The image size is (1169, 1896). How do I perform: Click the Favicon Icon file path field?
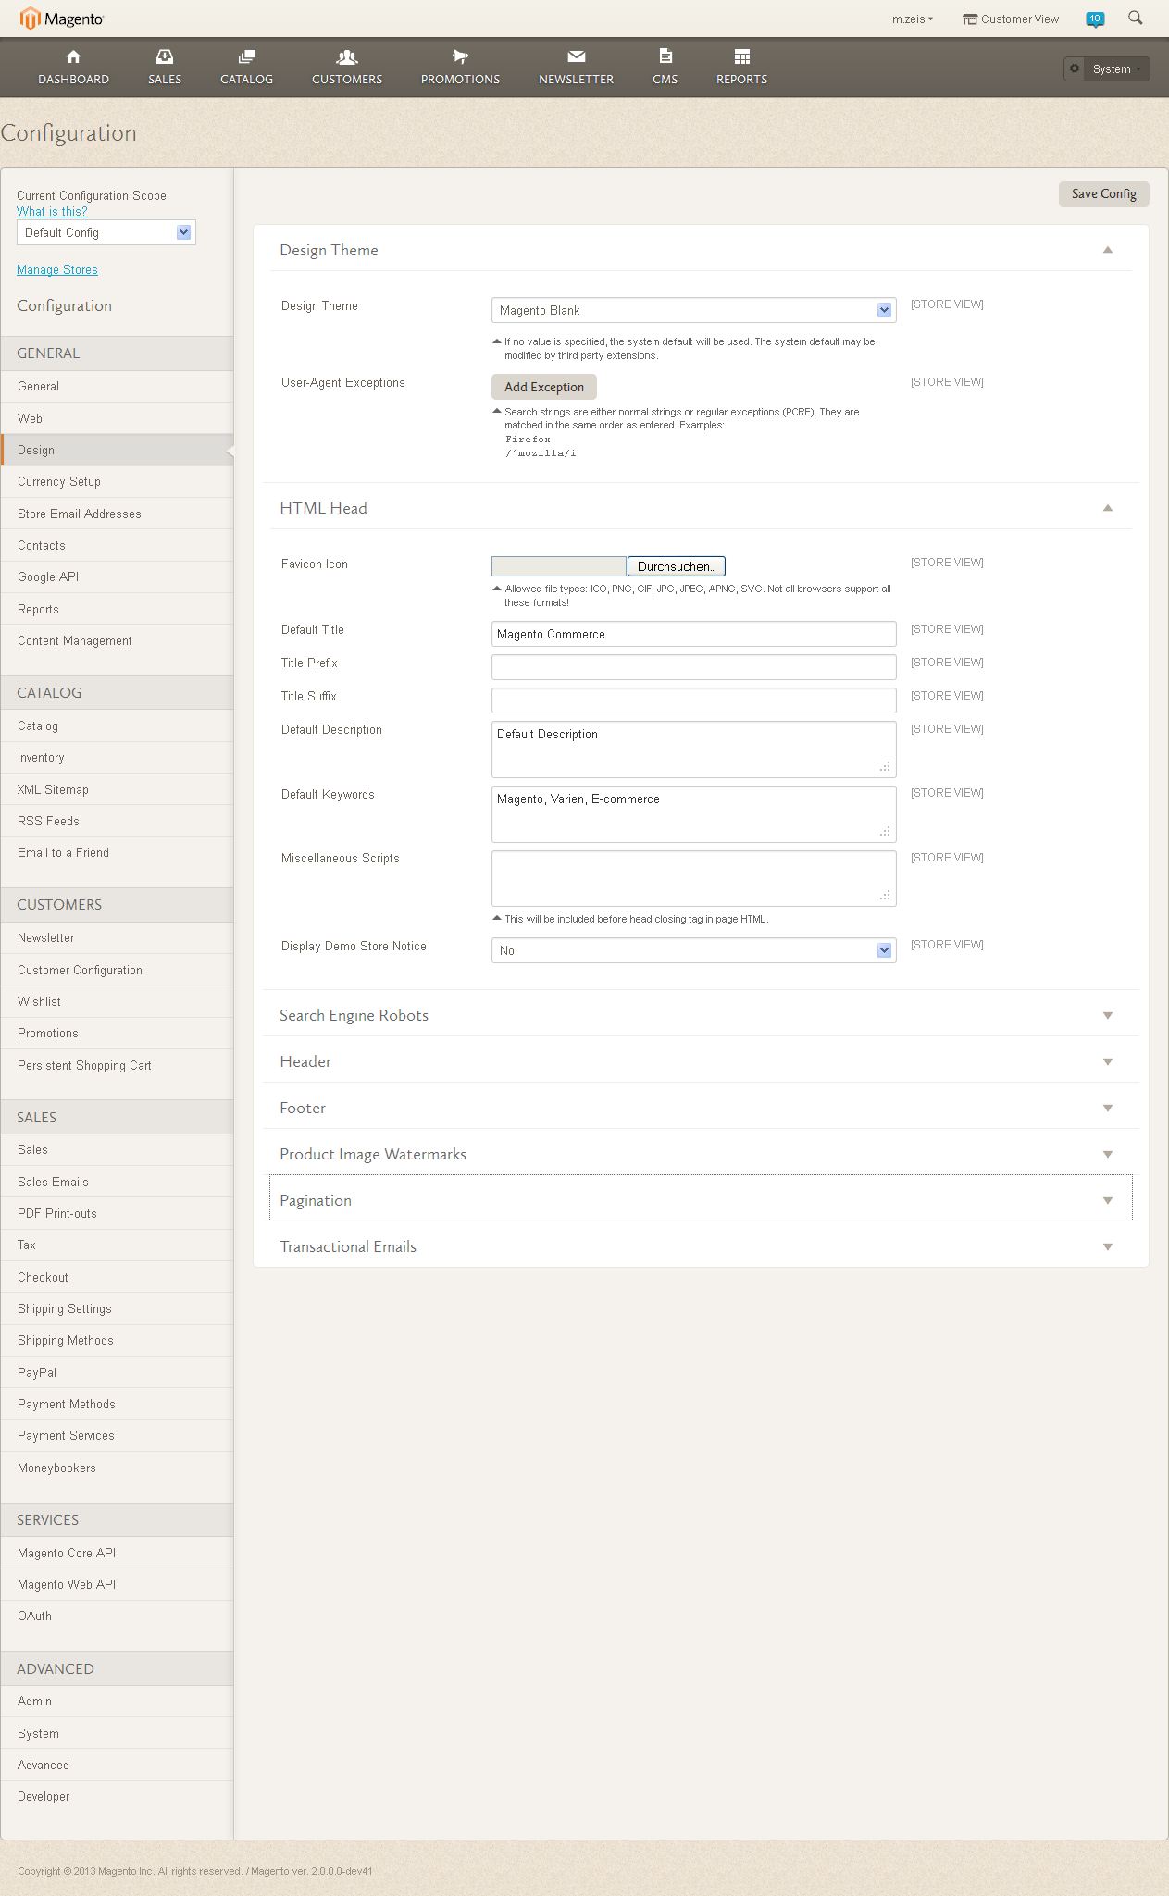(559, 566)
